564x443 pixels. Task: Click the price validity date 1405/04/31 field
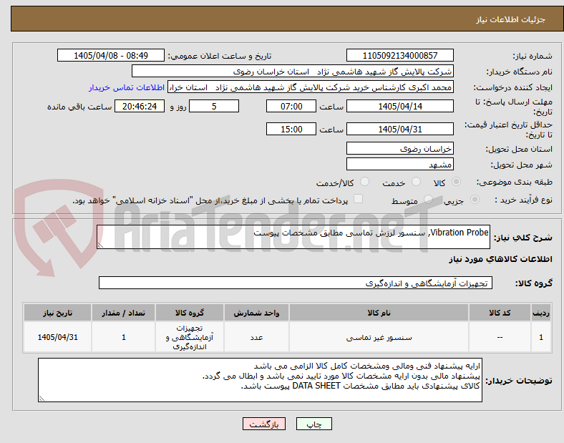click(x=399, y=129)
